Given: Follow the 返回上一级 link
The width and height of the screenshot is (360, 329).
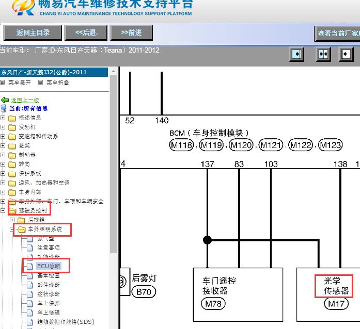Looking at the screenshot, I should click(25, 100).
